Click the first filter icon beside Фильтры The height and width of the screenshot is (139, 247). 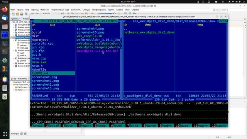pyautogui.click(x=22, y=134)
